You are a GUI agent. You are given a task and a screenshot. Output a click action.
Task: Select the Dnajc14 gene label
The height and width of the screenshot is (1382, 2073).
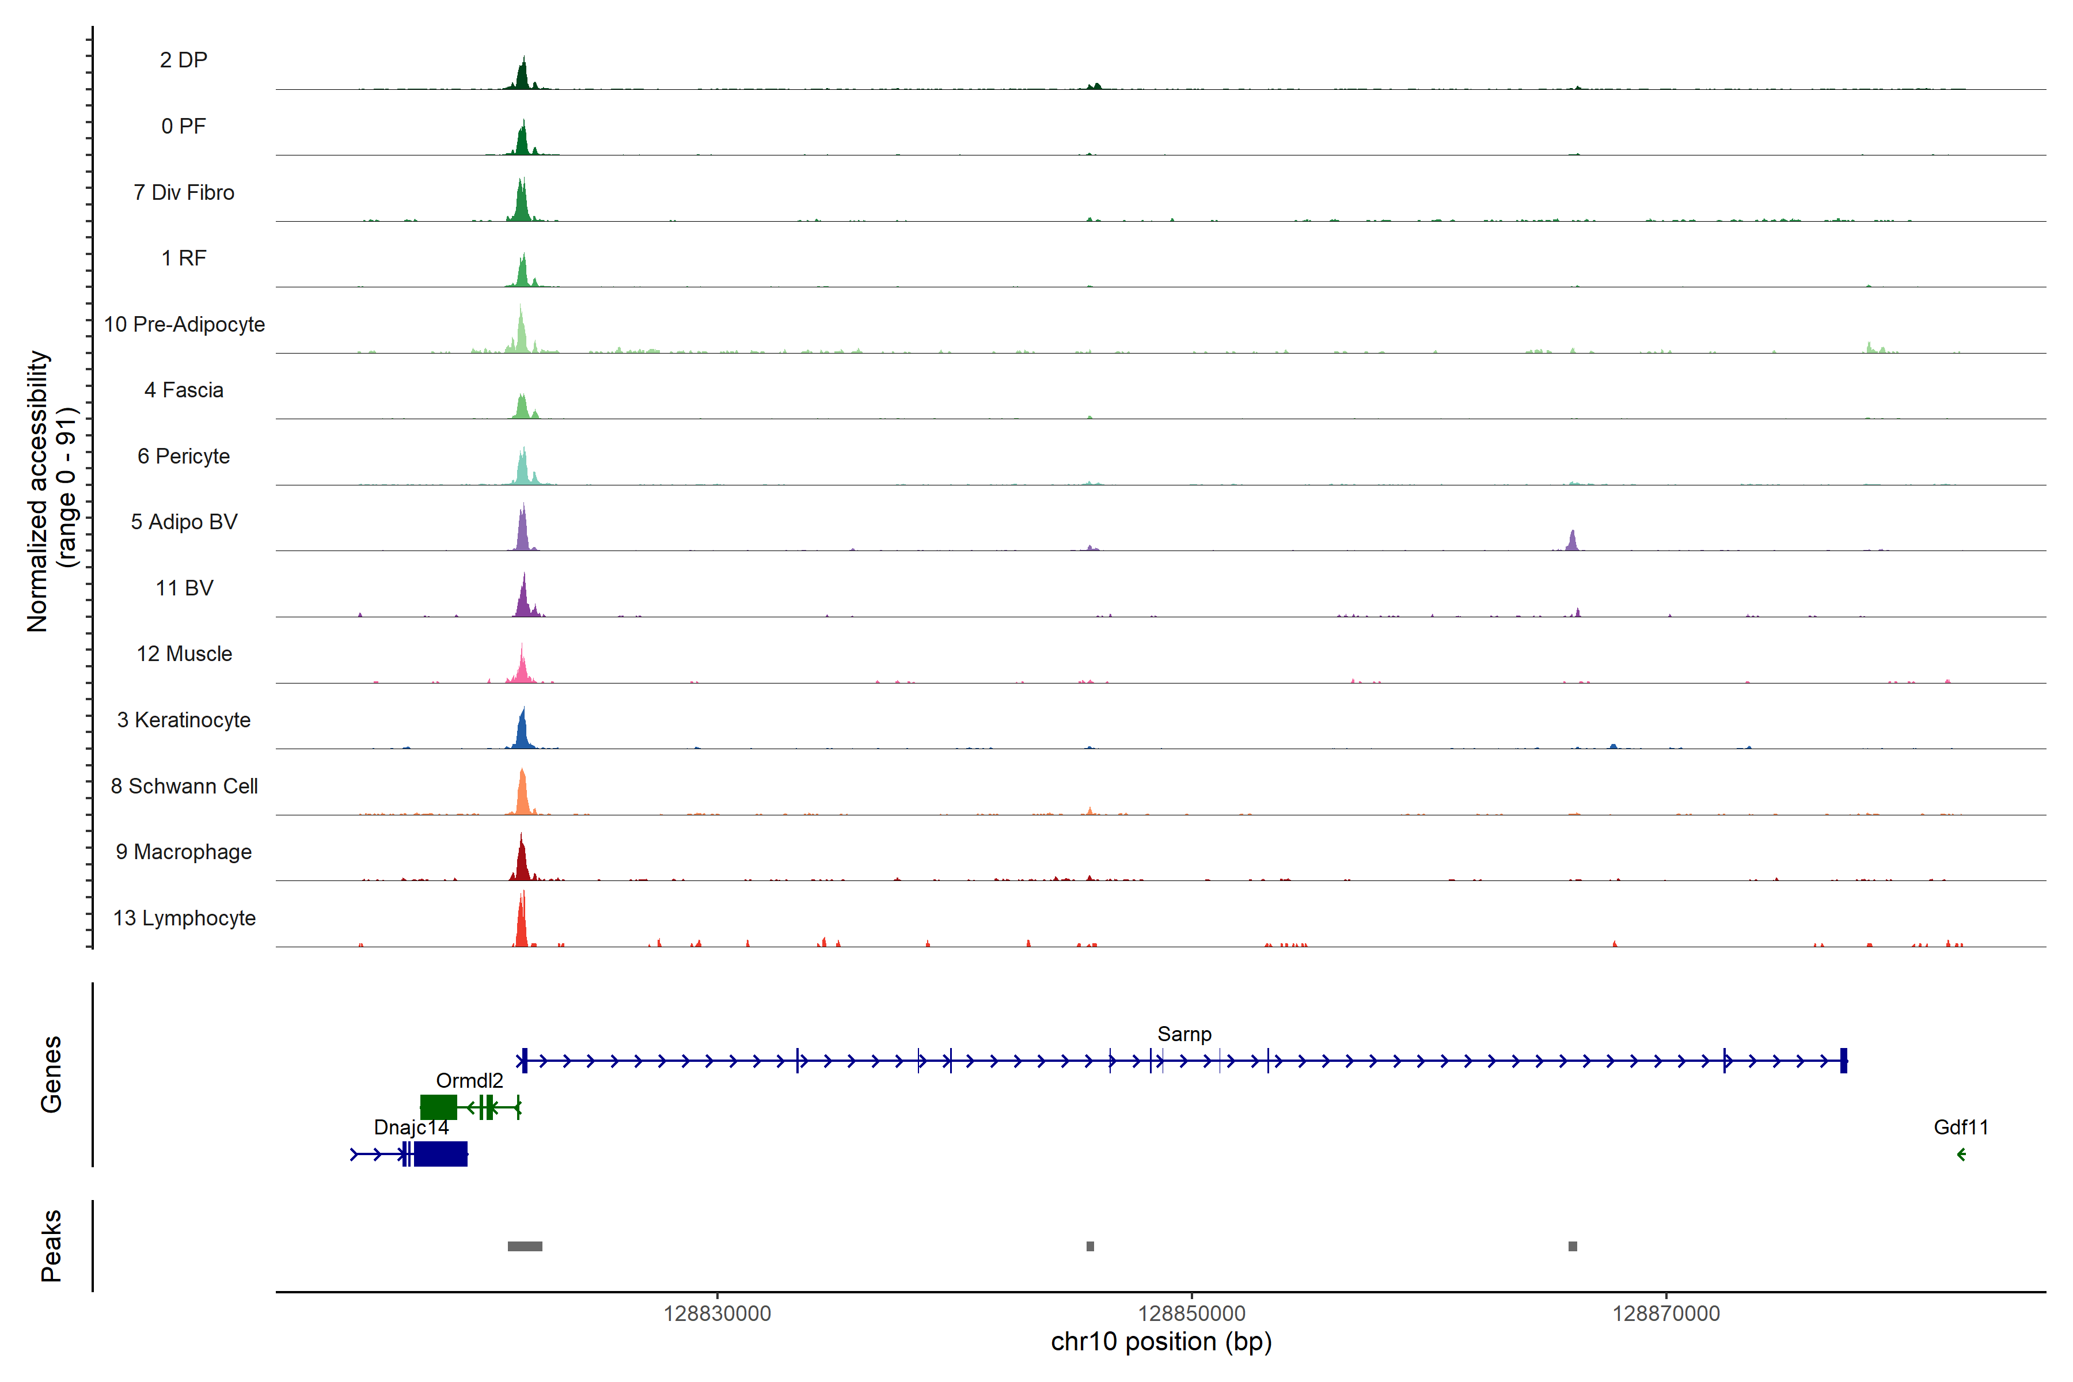click(x=411, y=1127)
